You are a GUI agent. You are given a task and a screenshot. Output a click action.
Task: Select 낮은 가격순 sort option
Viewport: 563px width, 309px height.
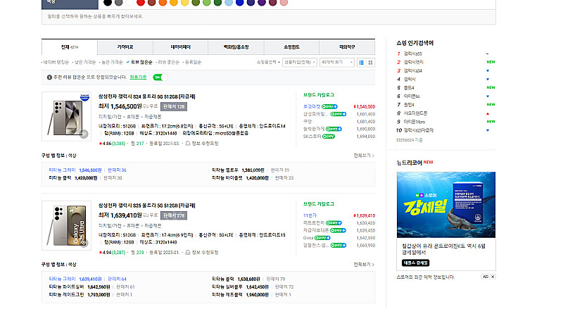[84, 62]
